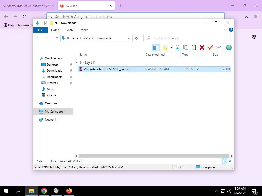The image size is (262, 196).
Task: Open the Share ribbon tab
Action: (70, 30)
